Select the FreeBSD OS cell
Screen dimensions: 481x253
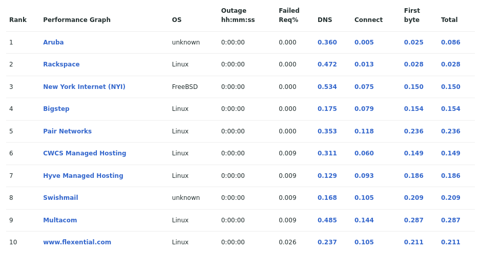[185, 86]
